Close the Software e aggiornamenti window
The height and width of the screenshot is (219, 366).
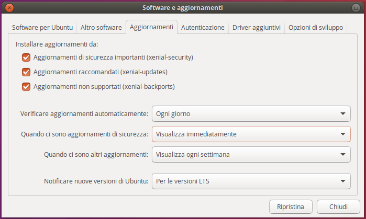pos(10,8)
